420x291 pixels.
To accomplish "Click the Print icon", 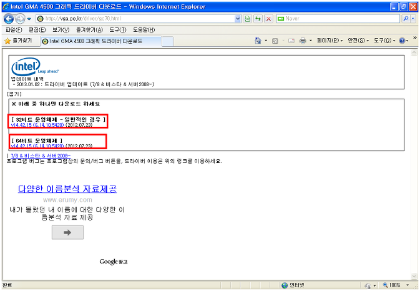I will point(303,41).
